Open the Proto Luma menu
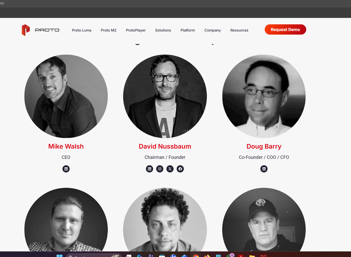Viewport: 351px width, 257px height. click(x=82, y=30)
